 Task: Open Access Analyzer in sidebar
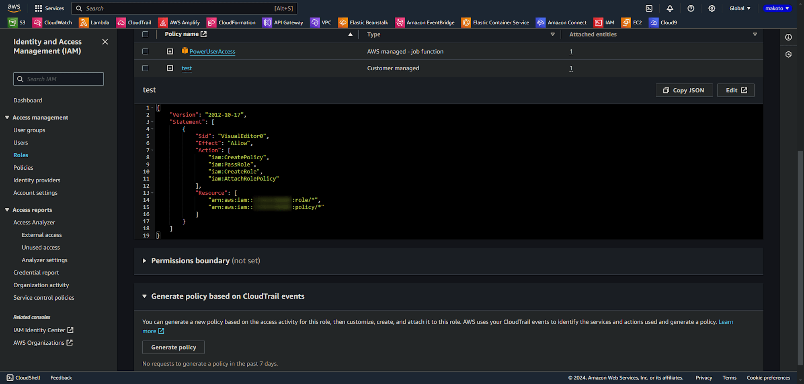(34, 222)
